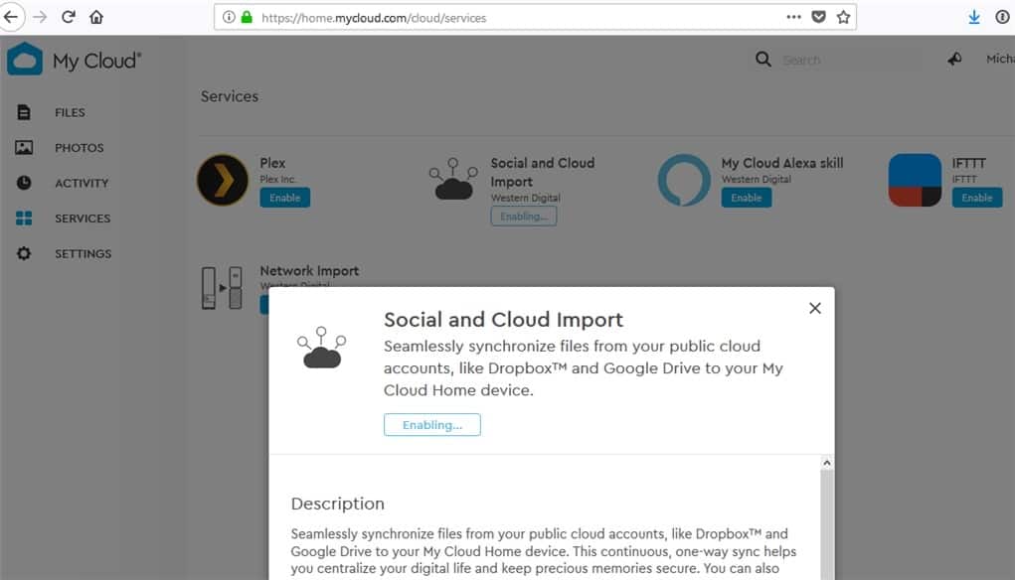Select the Network Import device icon

coord(222,288)
